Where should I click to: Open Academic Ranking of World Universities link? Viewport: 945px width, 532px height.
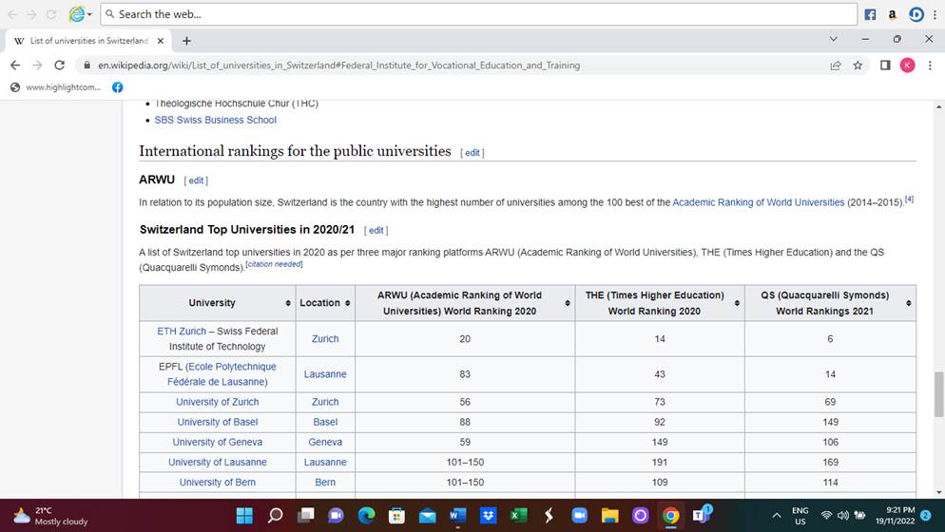point(758,202)
